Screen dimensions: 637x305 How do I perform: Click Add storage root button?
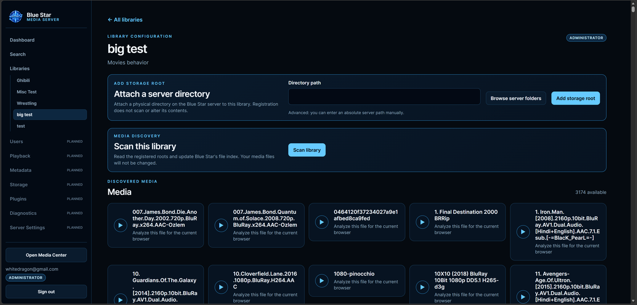575,98
